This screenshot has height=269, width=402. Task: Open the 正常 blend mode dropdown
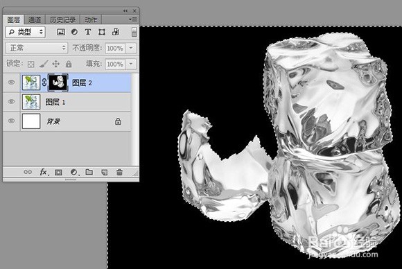[37, 48]
